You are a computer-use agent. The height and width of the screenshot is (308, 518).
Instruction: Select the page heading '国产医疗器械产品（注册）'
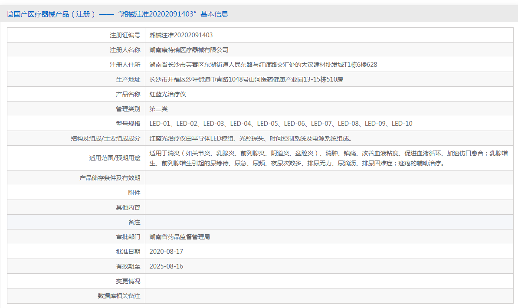55,14
